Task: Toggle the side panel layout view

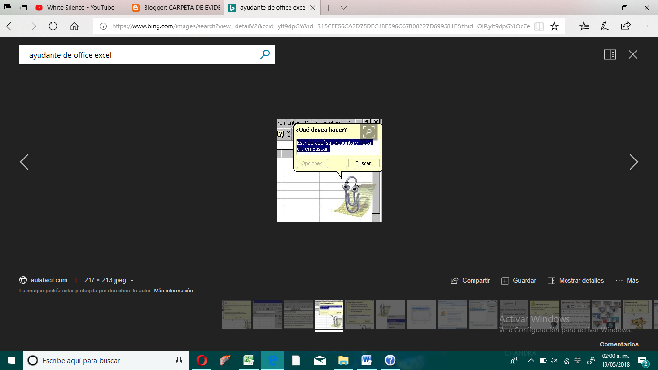Action: coord(610,54)
